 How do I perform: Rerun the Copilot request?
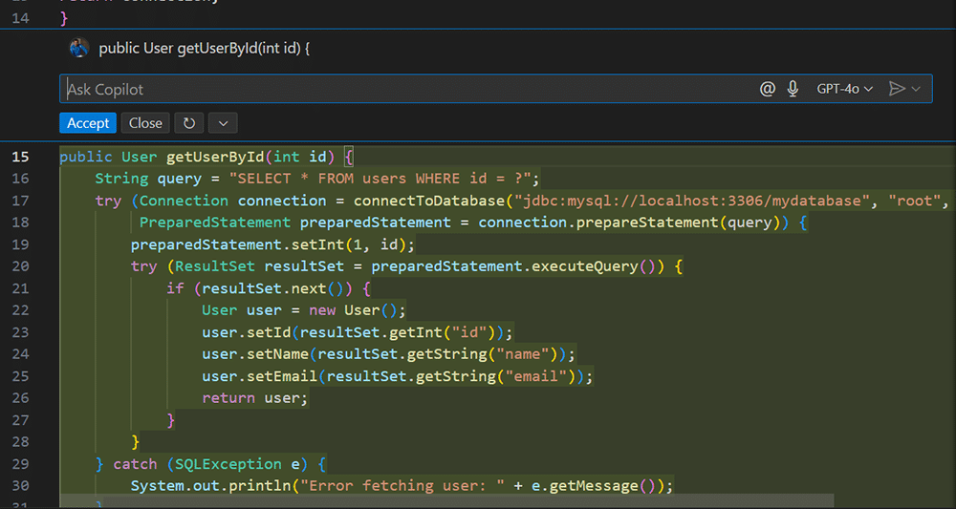(x=189, y=123)
